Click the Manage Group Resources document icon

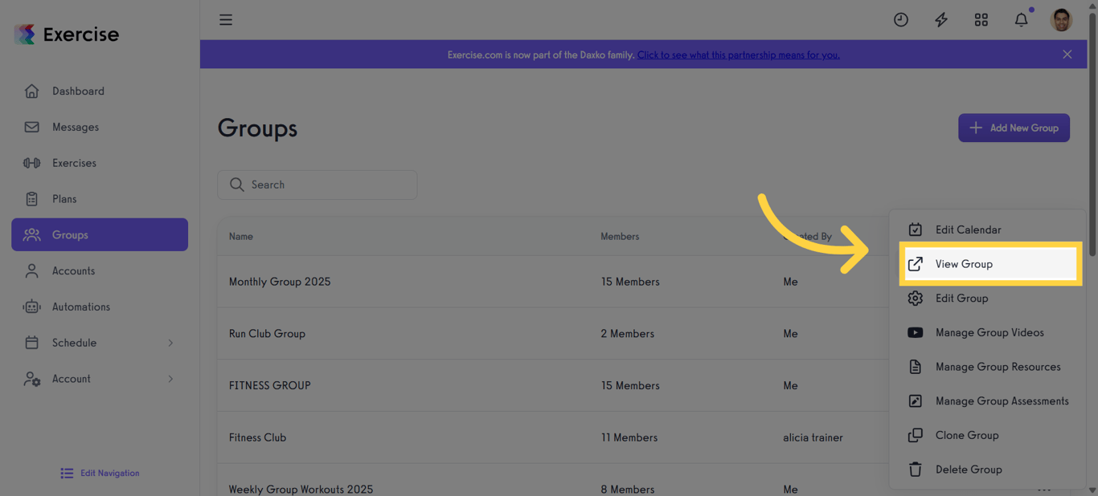coord(916,367)
